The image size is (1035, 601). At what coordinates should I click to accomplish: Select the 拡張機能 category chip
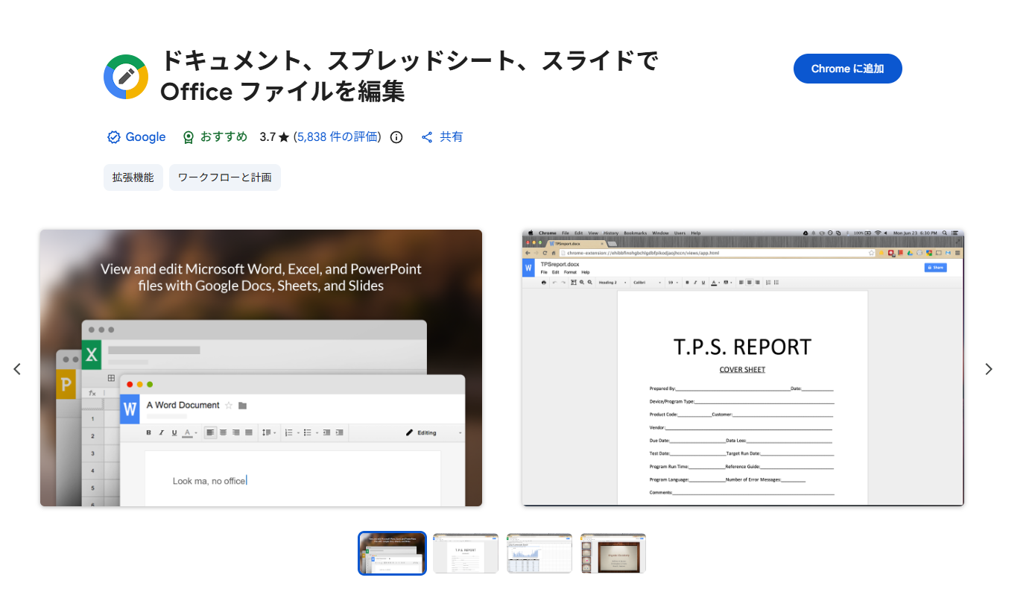pos(133,177)
